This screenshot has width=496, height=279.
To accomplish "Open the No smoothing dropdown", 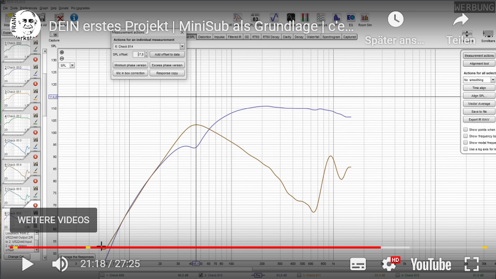I will coord(479,80).
